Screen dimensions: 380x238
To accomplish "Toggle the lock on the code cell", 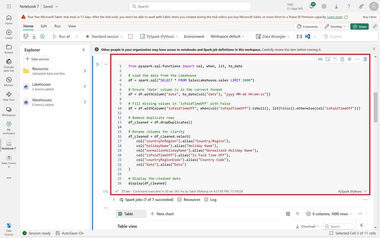I will pyautogui.click(x=342, y=59).
